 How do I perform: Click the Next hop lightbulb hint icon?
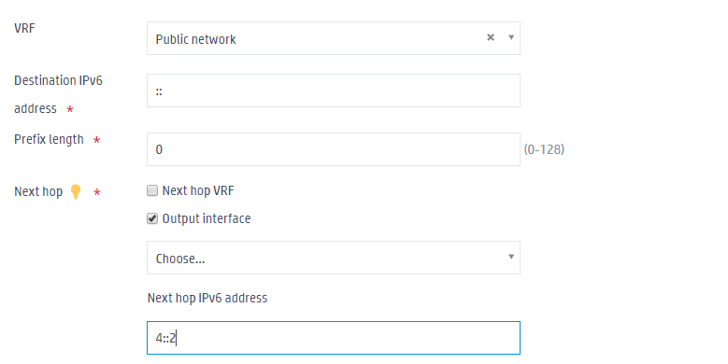point(76,191)
